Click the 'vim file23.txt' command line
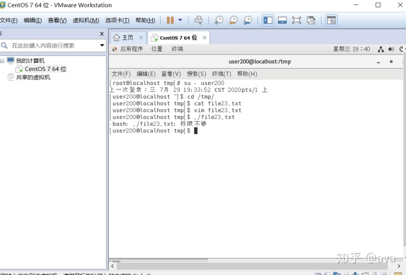The height and width of the screenshot is (275, 406). point(175,110)
